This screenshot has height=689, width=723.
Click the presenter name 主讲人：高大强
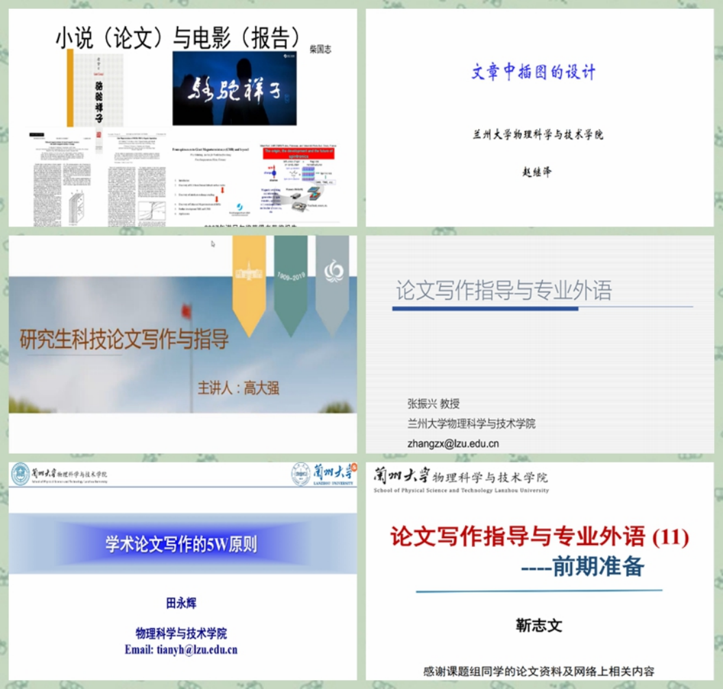239,388
